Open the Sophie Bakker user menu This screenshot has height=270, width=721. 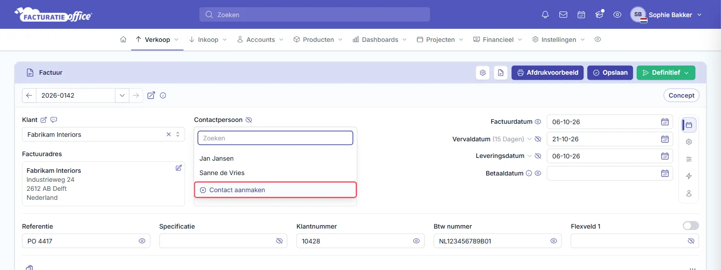666,15
